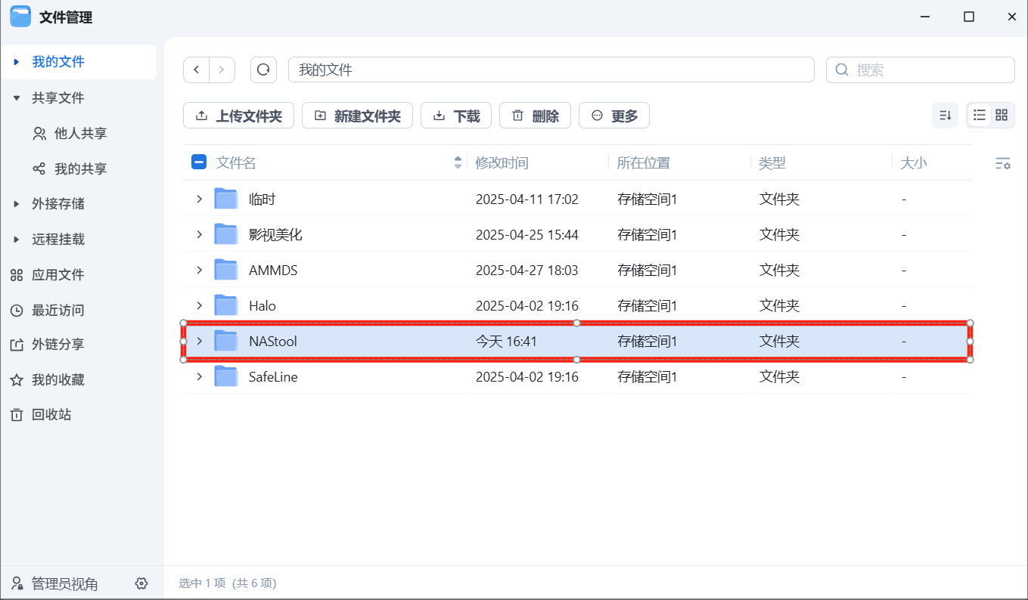This screenshot has height=600, width=1028.
Task: Click the 2025-04-27 18:03 date cell
Action: coord(526,271)
